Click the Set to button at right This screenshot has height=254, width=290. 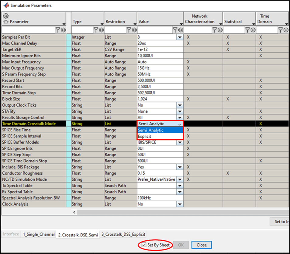point(280,221)
